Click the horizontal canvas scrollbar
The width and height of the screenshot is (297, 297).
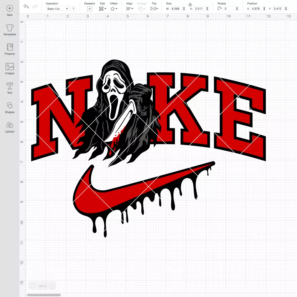[x=44, y=295]
